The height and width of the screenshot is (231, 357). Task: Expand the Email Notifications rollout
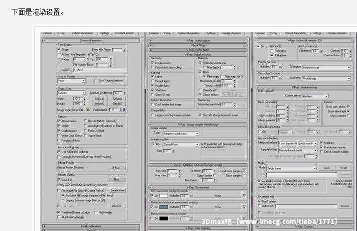pyautogui.click(x=91, y=226)
